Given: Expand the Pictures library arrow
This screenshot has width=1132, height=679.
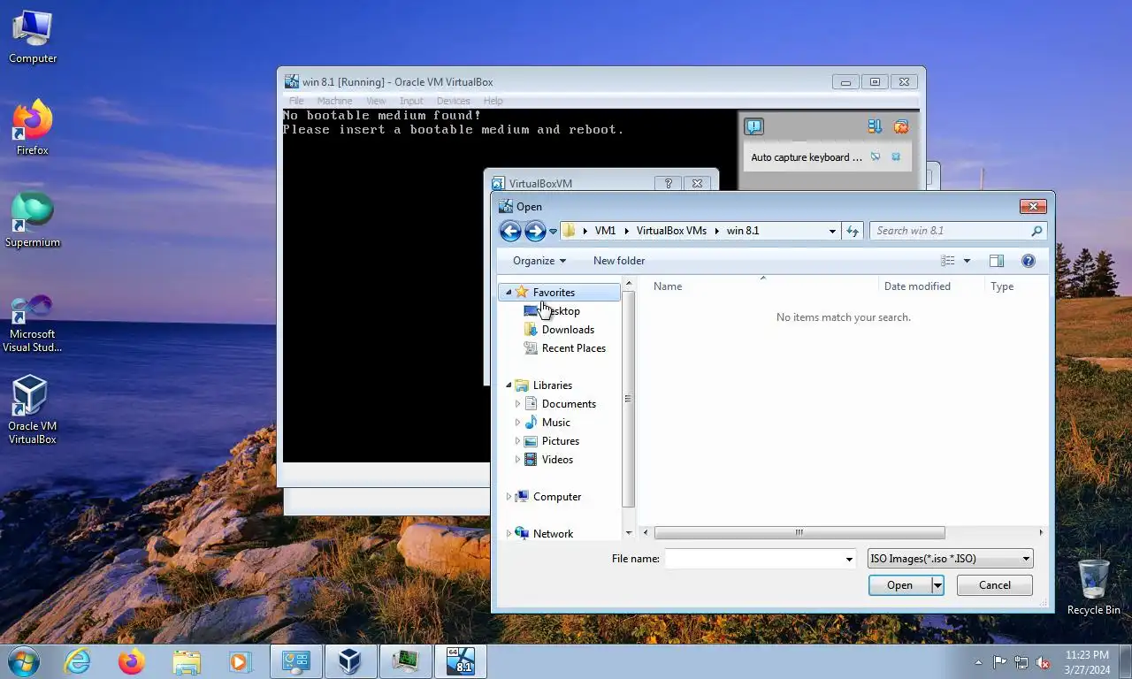Looking at the screenshot, I should pos(517,441).
